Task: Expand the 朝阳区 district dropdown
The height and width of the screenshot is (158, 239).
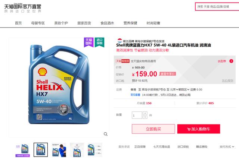Action: [184, 89]
